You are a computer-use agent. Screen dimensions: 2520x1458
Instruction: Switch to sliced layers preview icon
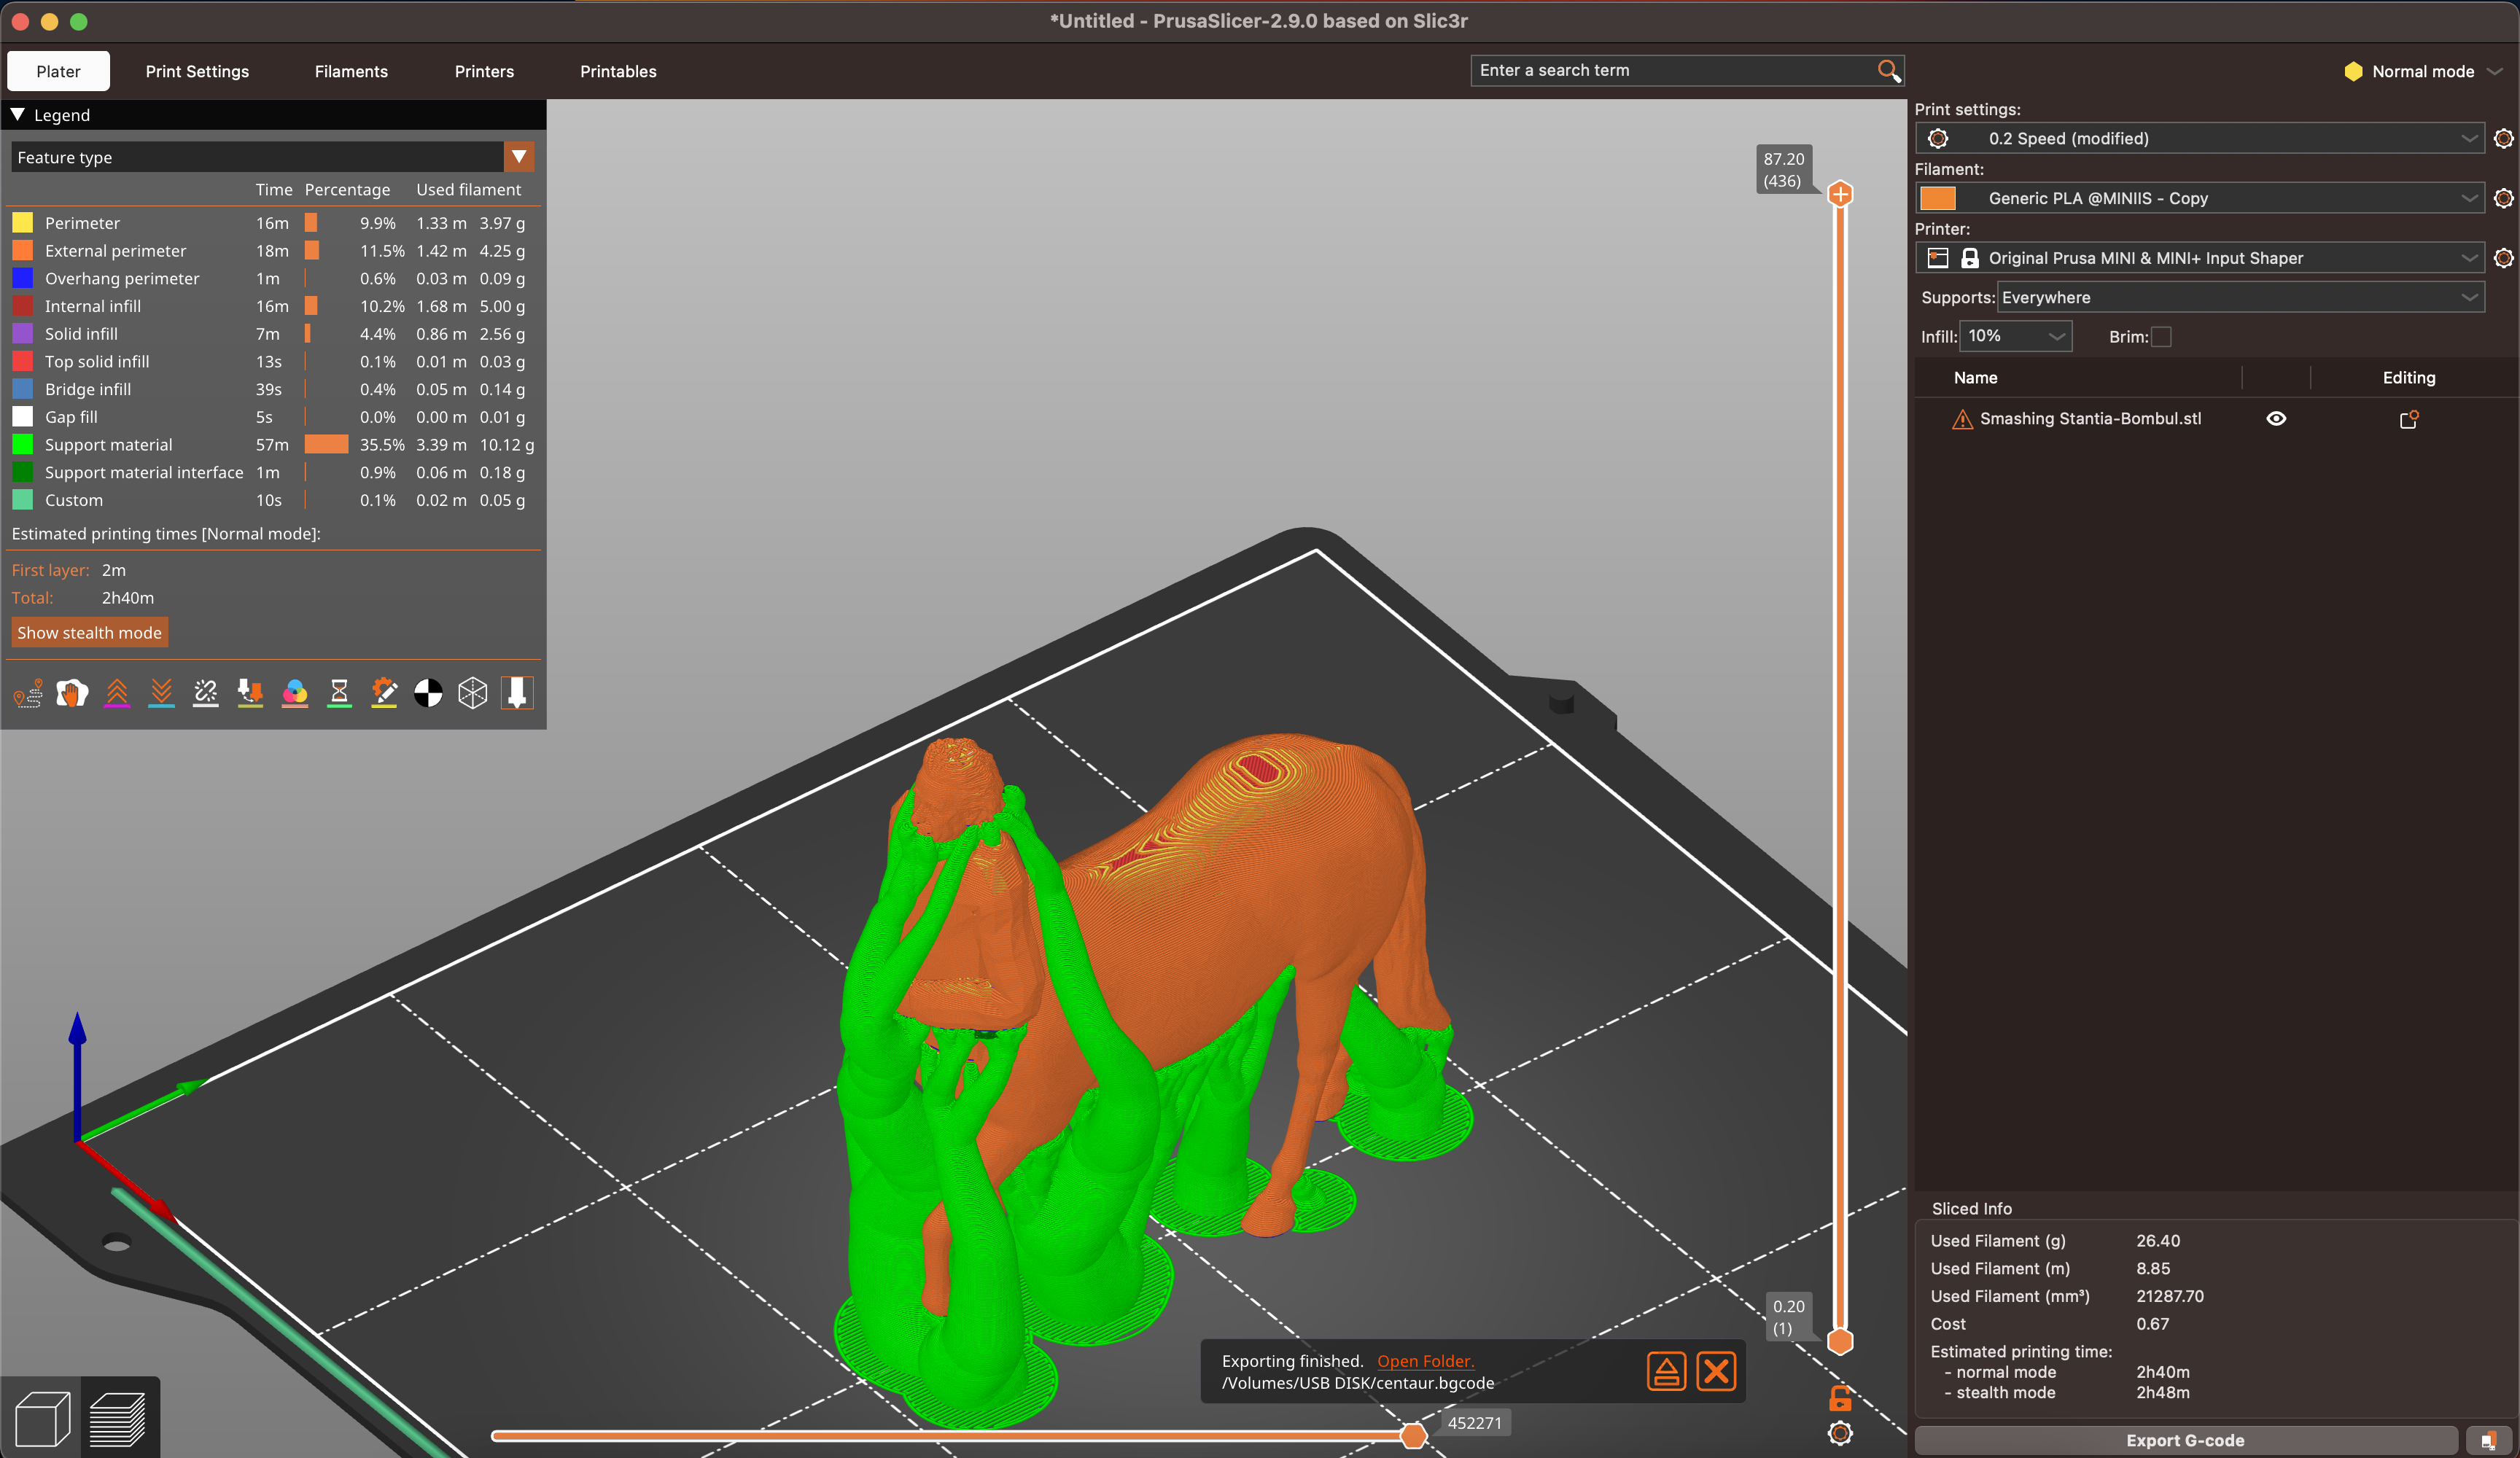click(118, 1418)
